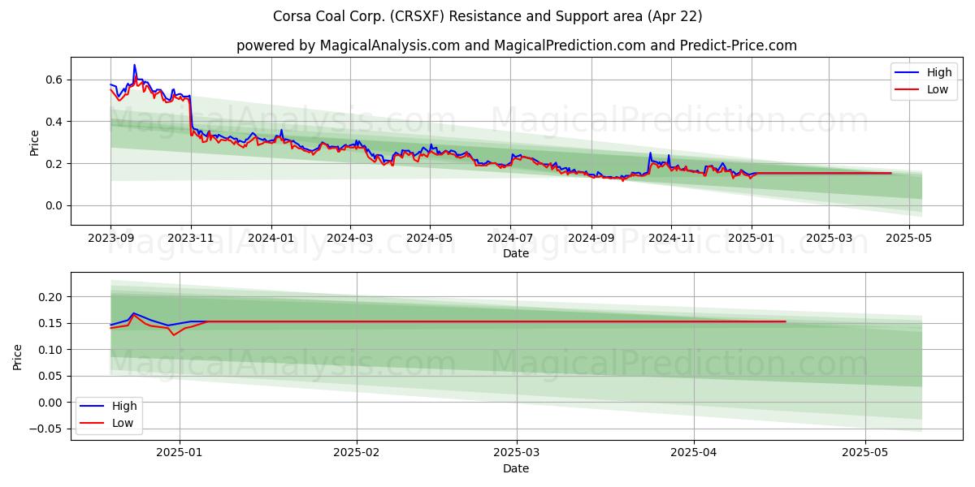Click the bottom chart y-axis value '0.10'
The height and width of the screenshot is (487, 975).
coord(51,350)
